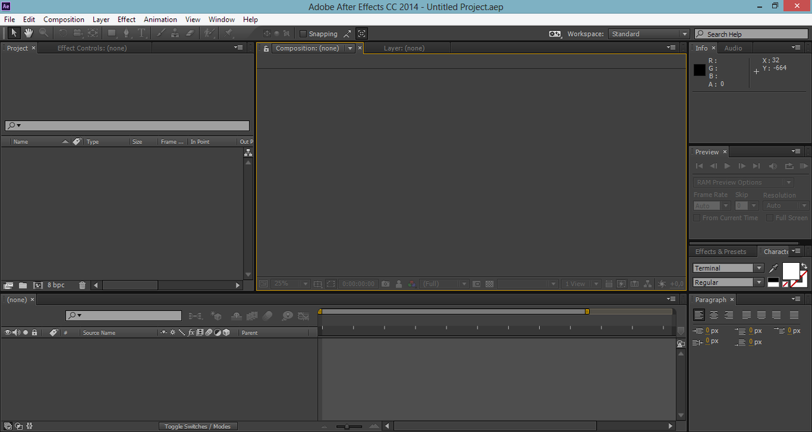Click the 8 bpc color depth button
Screen dimensions: 812x432
pos(56,286)
